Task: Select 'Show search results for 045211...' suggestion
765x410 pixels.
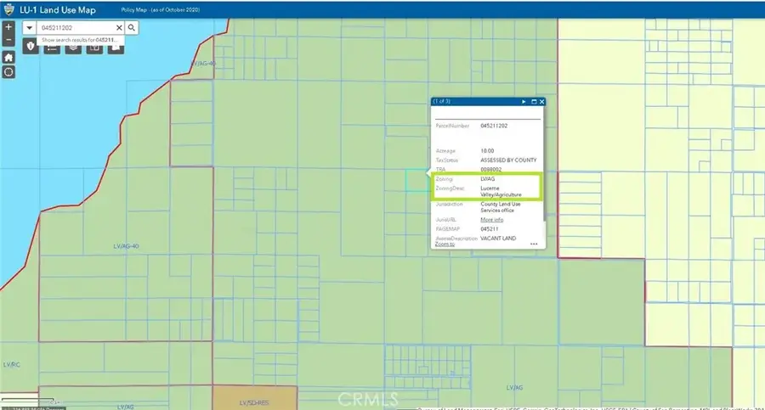Action: (79, 40)
